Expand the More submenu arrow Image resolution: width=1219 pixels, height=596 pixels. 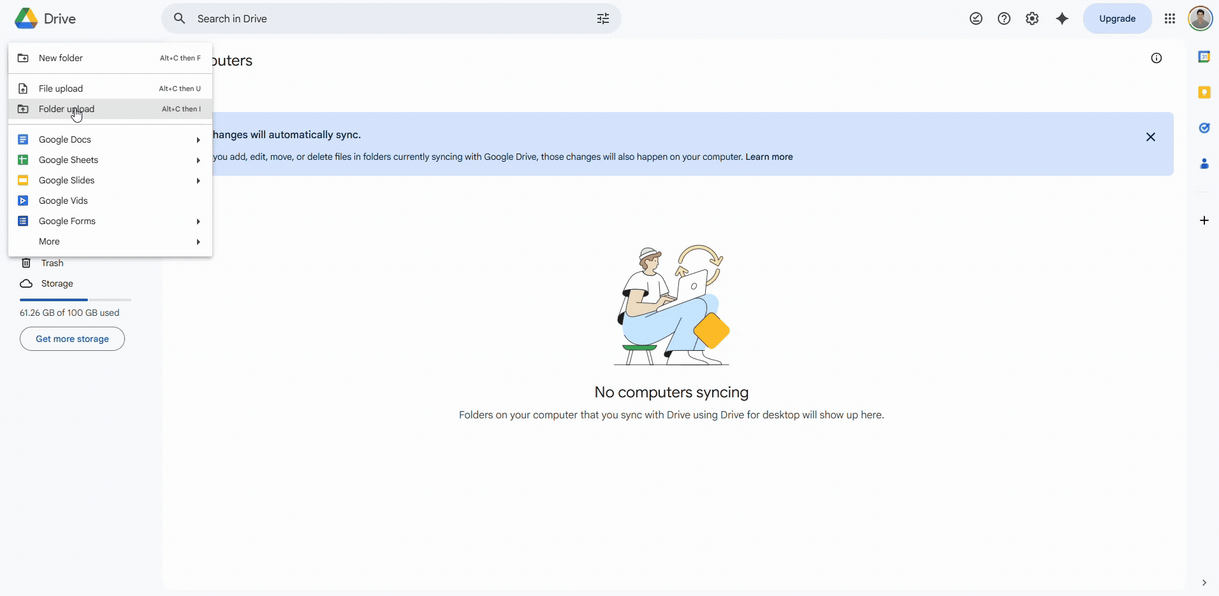coord(198,242)
